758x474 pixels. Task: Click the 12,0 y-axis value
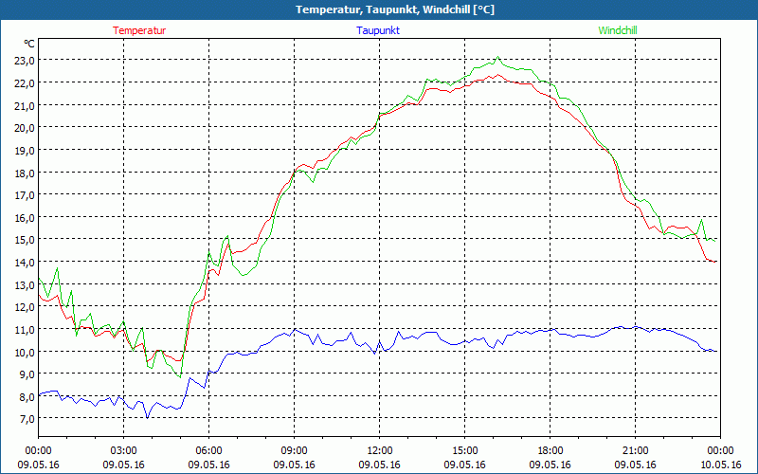point(25,306)
